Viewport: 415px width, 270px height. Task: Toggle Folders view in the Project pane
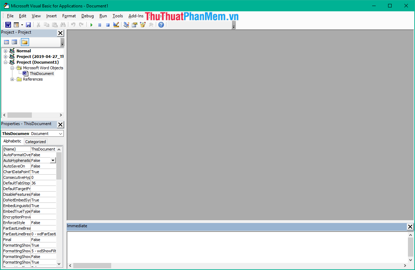25,42
